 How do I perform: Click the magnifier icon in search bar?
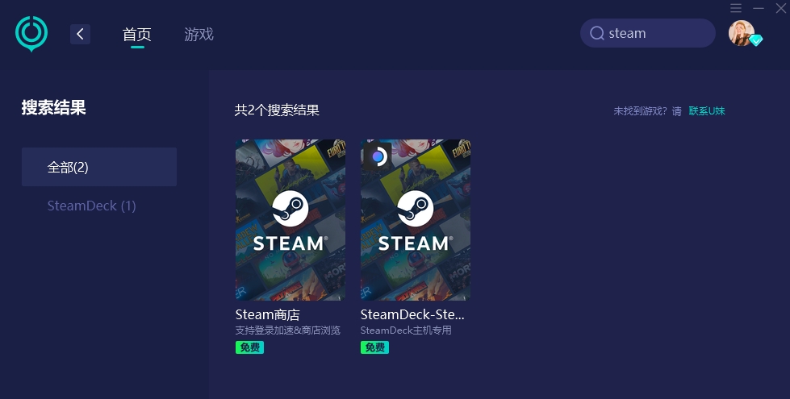597,33
